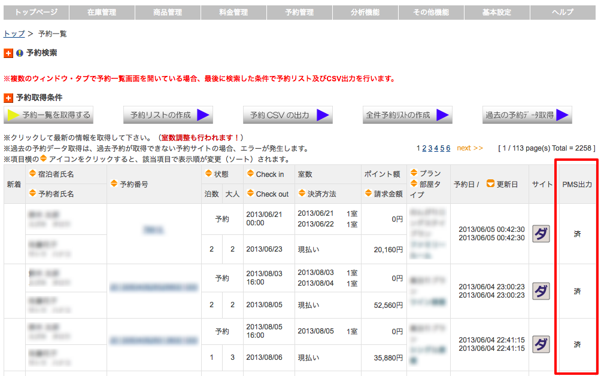The width and height of the screenshot is (601, 376).
Task: Click the PMS出力 column header
Action: [x=577, y=185]
